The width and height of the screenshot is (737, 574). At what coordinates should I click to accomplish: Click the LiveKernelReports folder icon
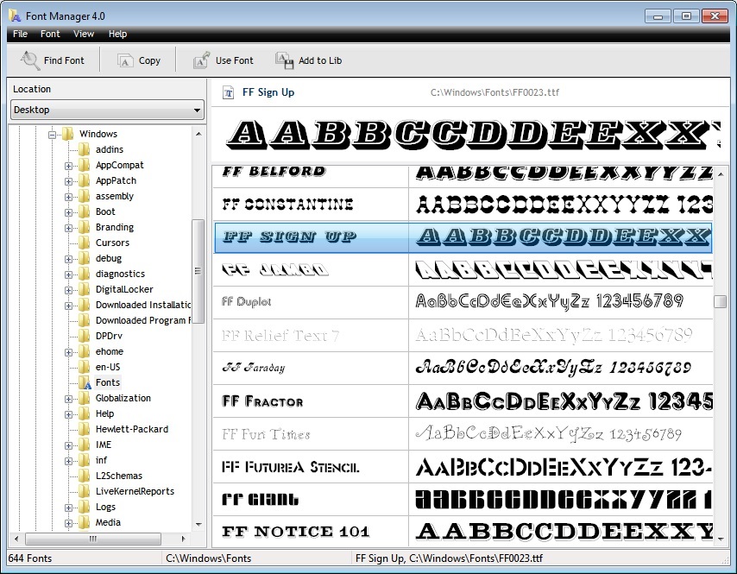pos(85,491)
